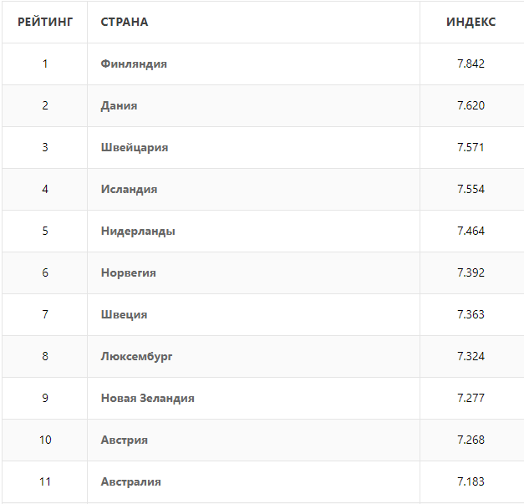The image size is (524, 504).
Task: Click the rating number 10 cell
Action: (x=45, y=440)
